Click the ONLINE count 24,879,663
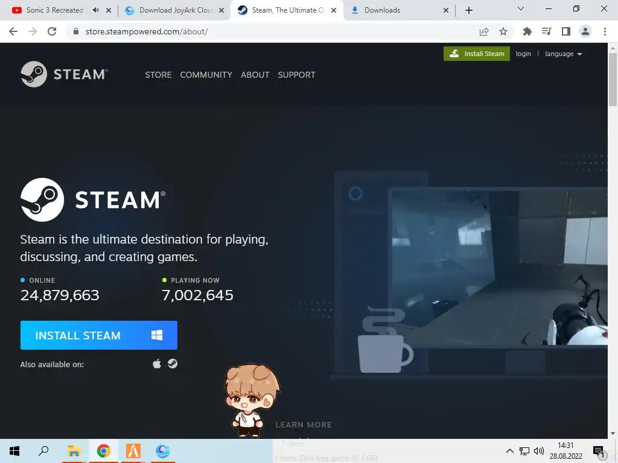Screen dimensions: 618x463 [60, 295]
